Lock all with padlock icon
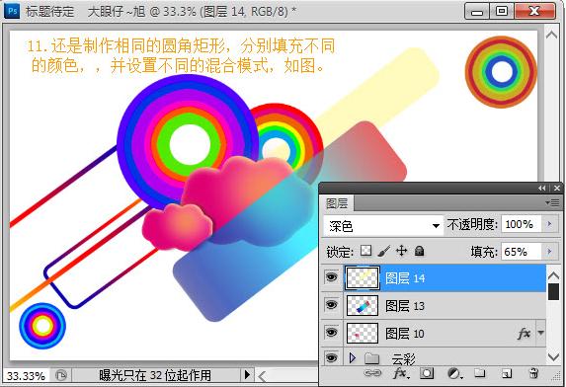 click(x=419, y=251)
